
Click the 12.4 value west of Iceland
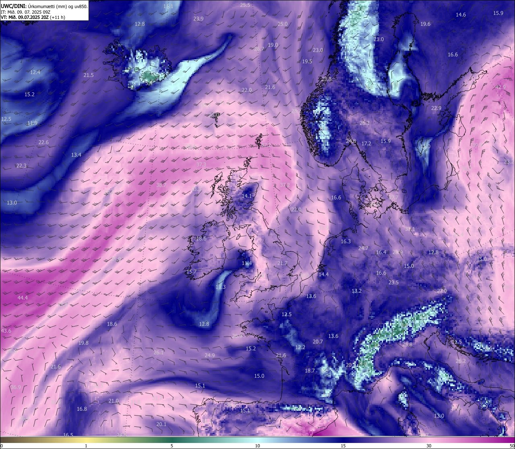coord(35,72)
